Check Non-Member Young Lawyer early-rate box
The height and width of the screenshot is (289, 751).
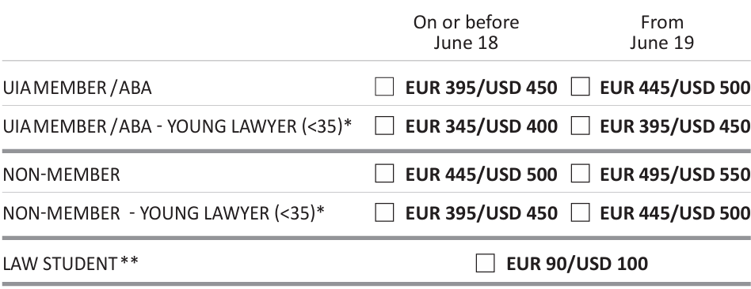[x=384, y=212]
